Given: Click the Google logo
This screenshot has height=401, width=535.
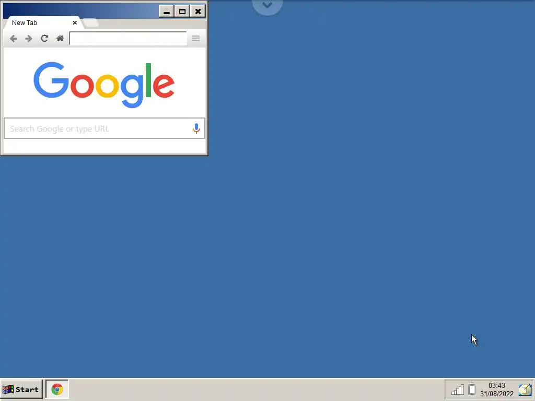Looking at the screenshot, I should tap(104, 85).
